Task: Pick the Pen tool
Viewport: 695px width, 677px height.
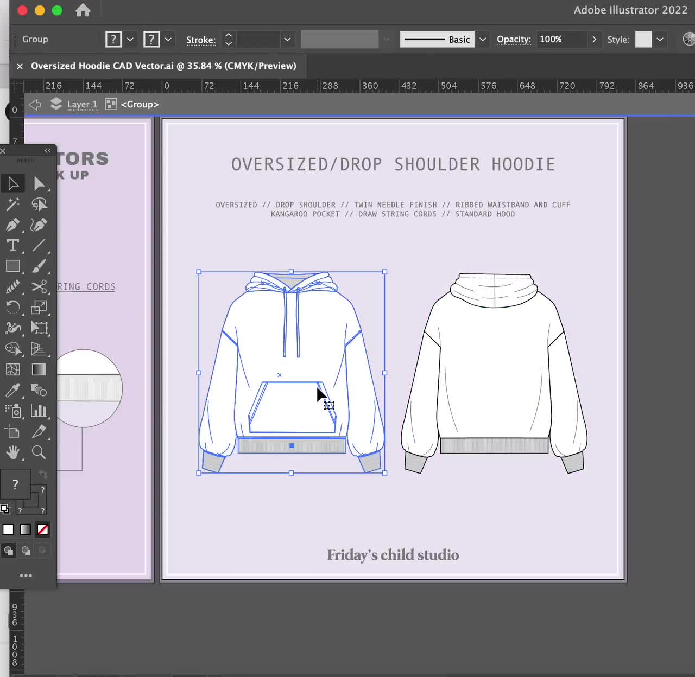Action: pyautogui.click(x=13, y=225)
